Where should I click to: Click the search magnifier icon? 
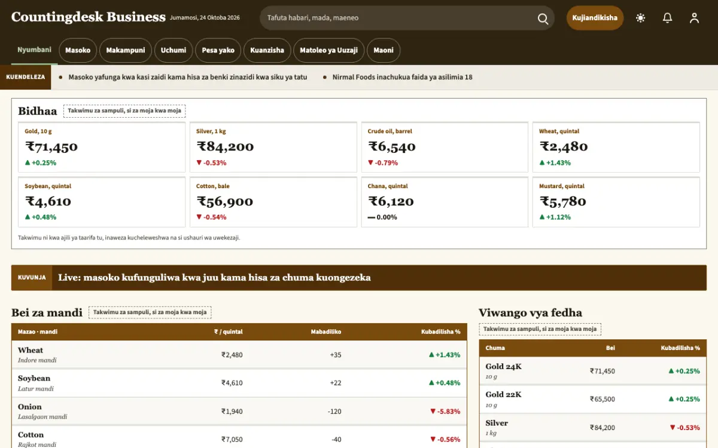543,19
